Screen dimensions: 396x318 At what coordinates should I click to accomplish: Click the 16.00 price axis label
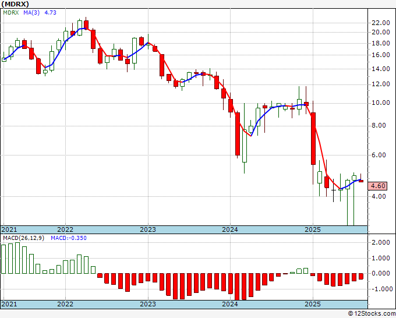tap(381, 55)
